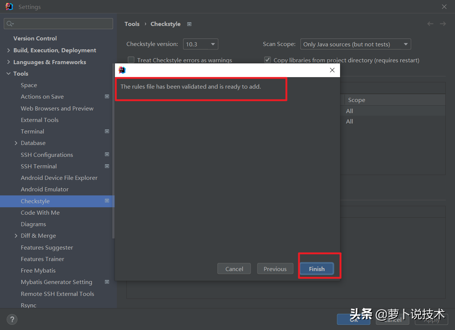
Task: Click the Tools breadcrumb link
Action: coord(132,24)
